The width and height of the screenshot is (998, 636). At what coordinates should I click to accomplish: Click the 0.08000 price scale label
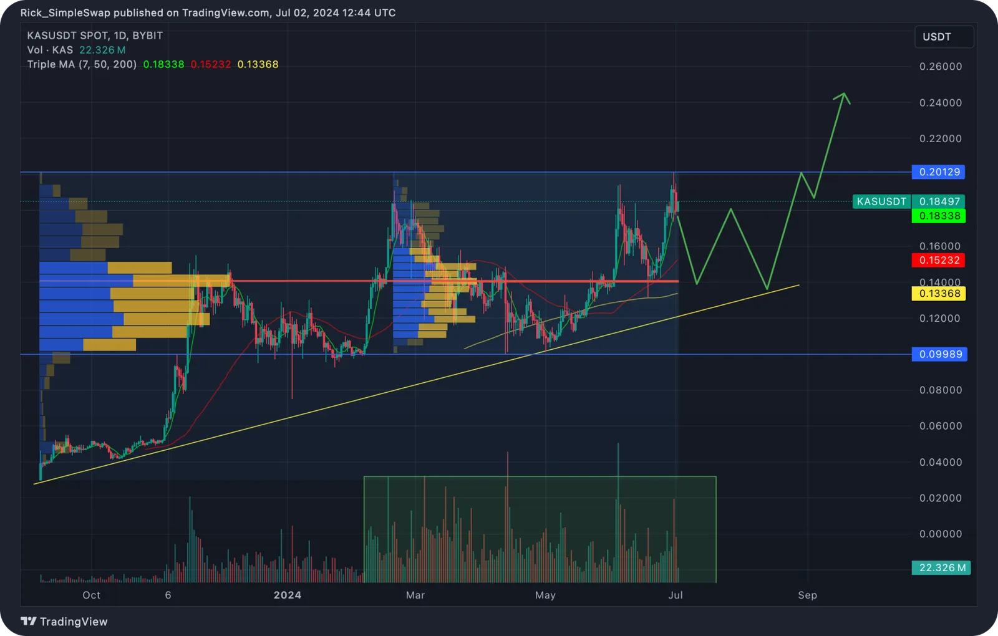click(941, 390)
